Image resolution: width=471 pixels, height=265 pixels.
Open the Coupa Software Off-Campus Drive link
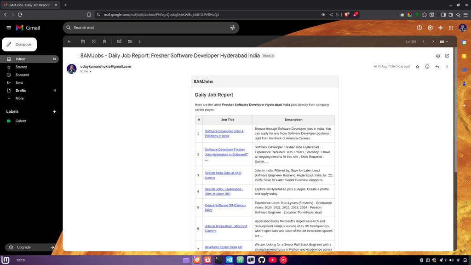(225, 207)
